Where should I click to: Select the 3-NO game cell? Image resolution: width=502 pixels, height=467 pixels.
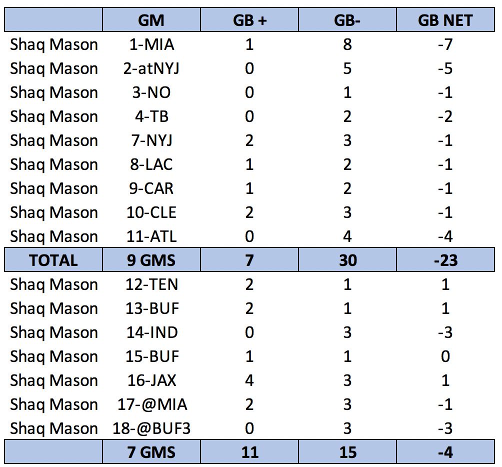pyautogui.click(x=151, y=92)
